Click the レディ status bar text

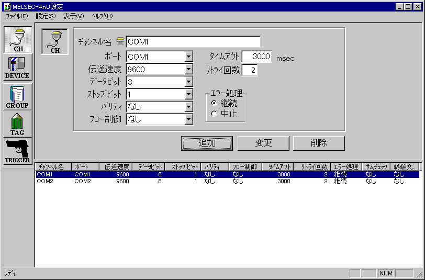pyautogui.click(x=10, y=274)
